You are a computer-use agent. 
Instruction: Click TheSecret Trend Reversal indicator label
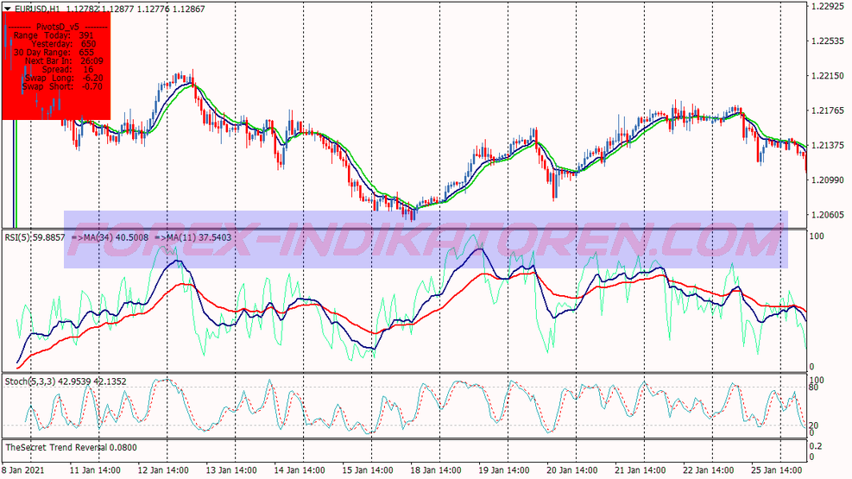click(71, 448)
